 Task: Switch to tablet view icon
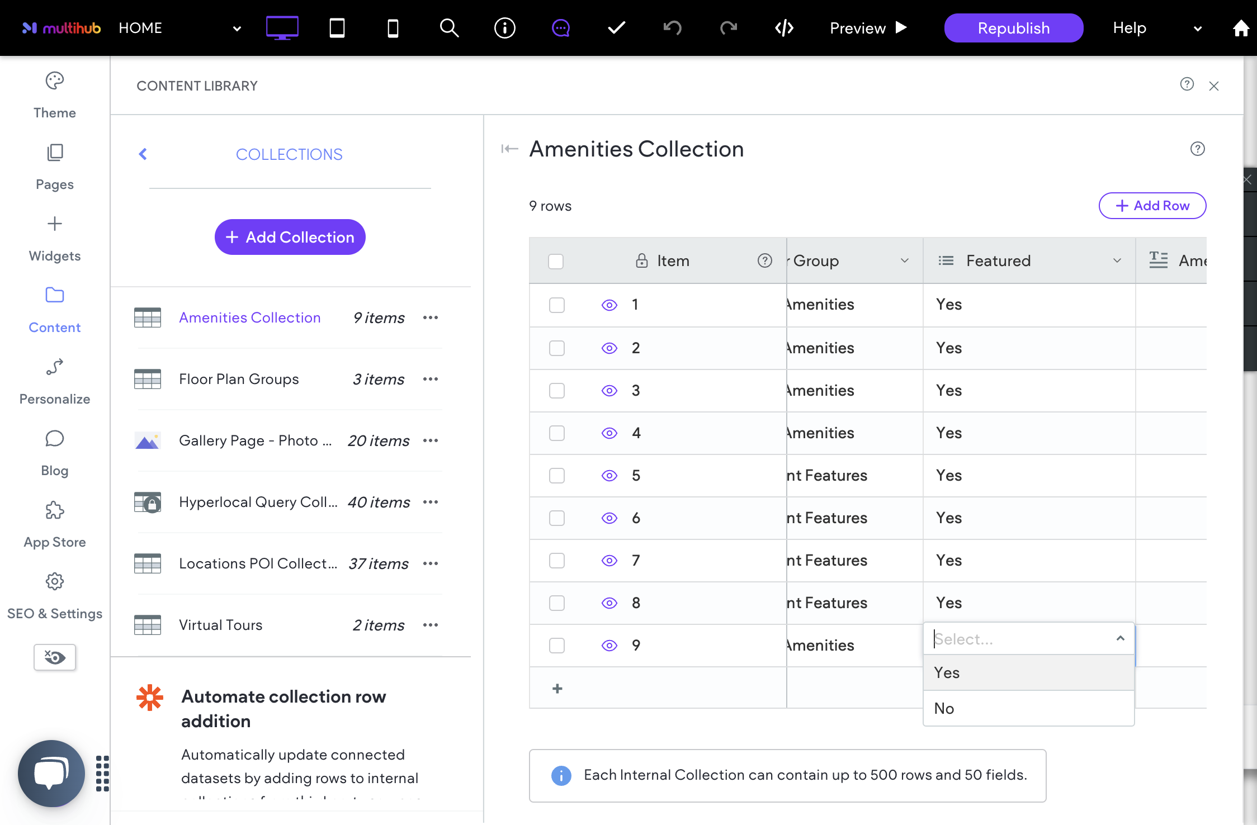(337, 28)
